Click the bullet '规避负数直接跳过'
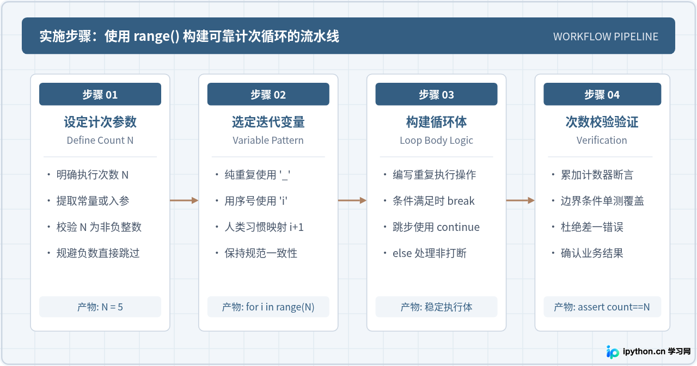The width and height of the screenshot is (697, 366). click(98, 253)
